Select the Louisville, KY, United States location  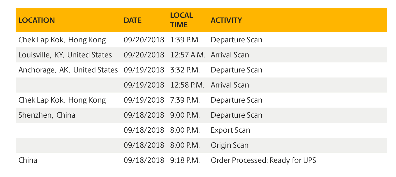point(65,55)
